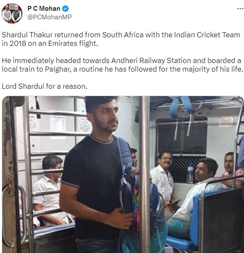Click the tweet's first paragraph about Shardul Thakur
The image size is (244, 253).
[121, 39]
